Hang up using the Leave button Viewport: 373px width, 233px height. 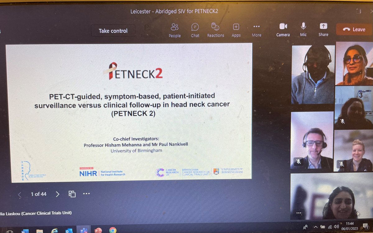[x=354, y=29]
